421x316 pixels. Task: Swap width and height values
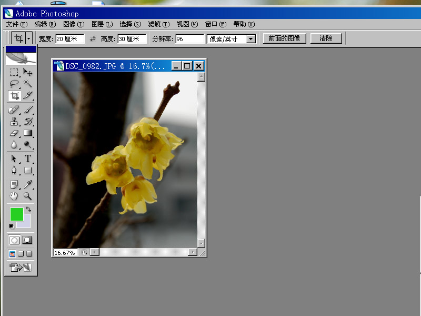[x=93, y=39]
